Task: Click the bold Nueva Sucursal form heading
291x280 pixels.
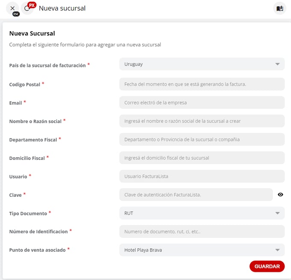Action: pos(32,33)
